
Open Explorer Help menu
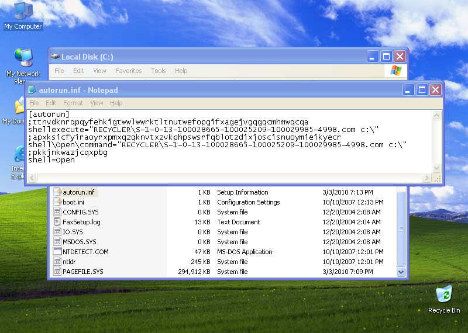(181, 71)
